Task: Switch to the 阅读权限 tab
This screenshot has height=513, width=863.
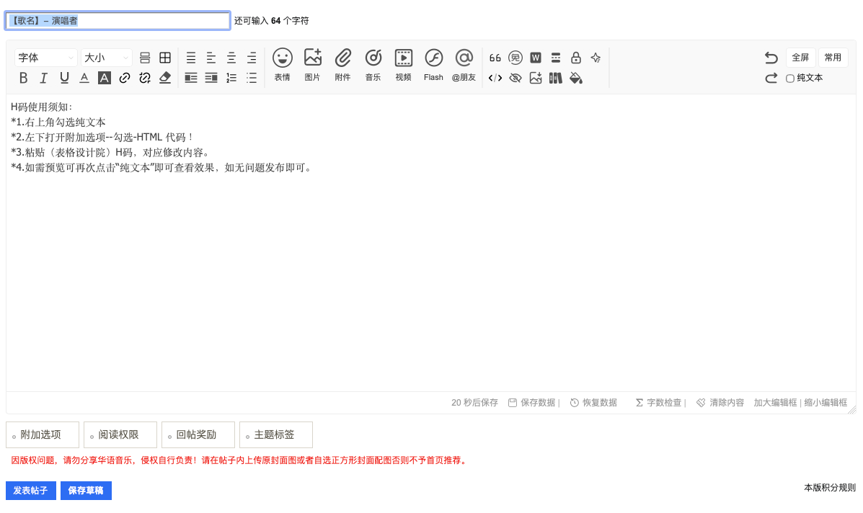Action: pos(120,435)
